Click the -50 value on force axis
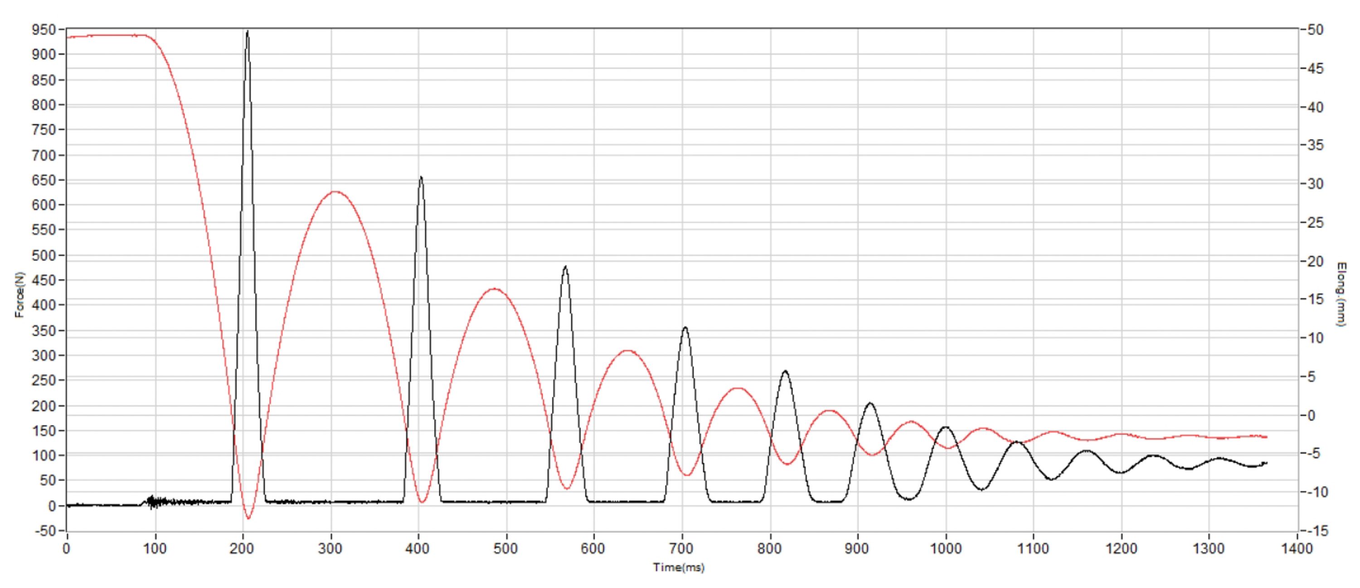Screen dimensions: 1360x588 [45, 531]
